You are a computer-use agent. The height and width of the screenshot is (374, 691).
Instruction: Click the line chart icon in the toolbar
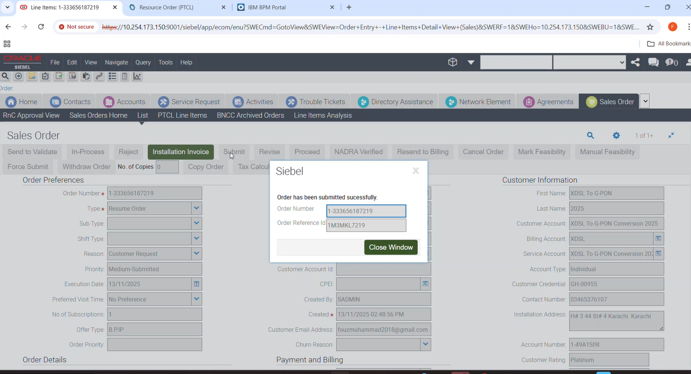pyautogui.click(x=137, y=76)
